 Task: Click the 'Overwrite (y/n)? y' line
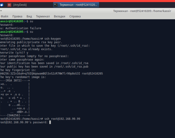pos(14,53)
